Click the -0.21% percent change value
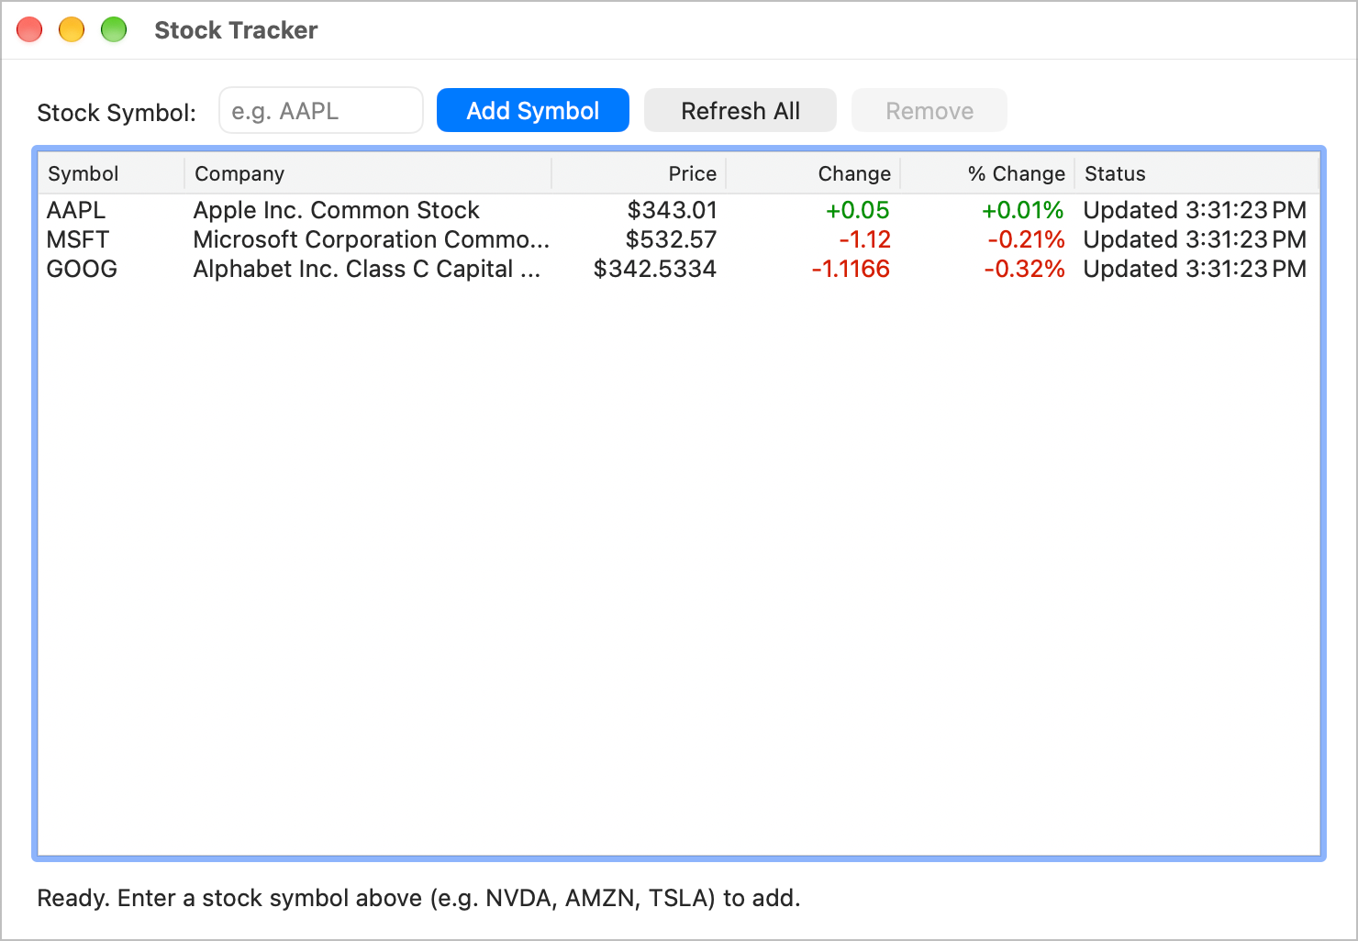Viewport: 1358px width, 941px height. (x=1026, y=239)
